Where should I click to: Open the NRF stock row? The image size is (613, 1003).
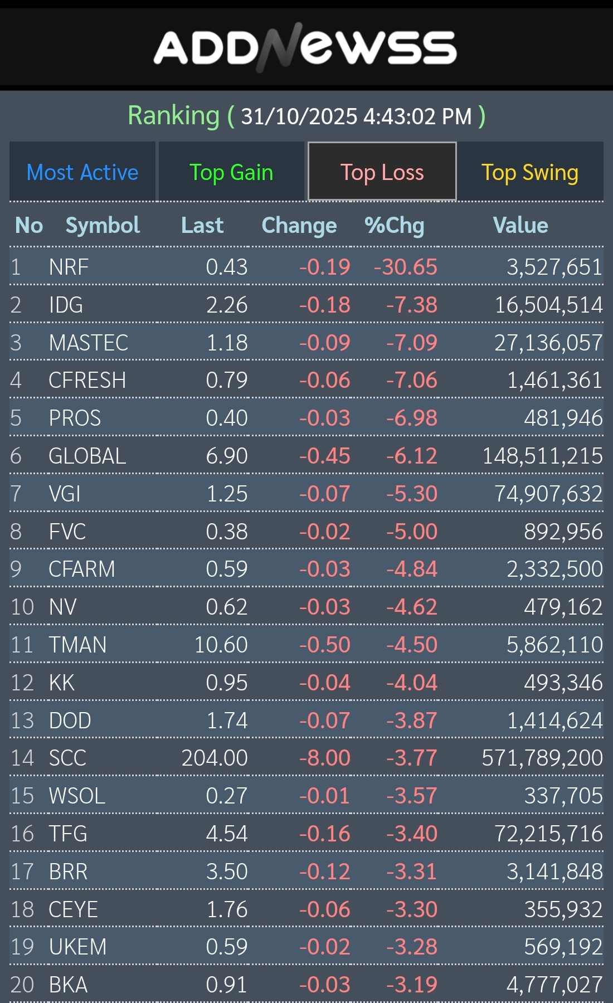(69, 267)
